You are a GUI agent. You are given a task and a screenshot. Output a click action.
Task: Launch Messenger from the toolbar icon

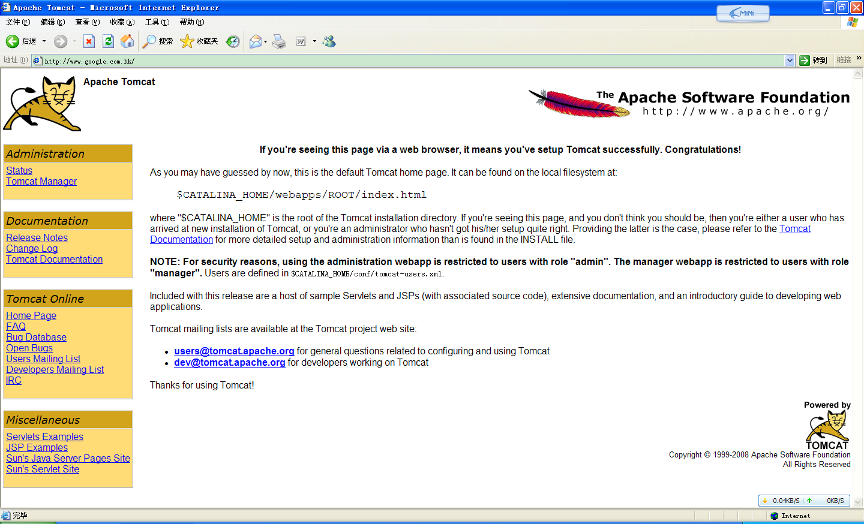point(329,41)
